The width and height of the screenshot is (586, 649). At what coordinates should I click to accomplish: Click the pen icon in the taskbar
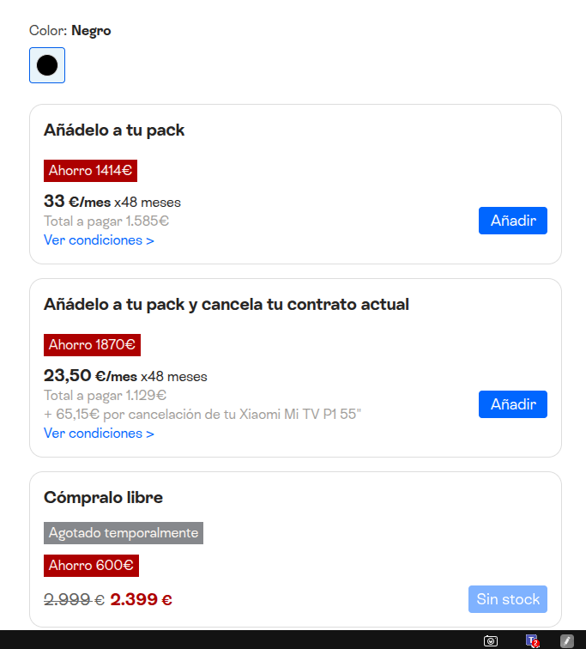566,640
